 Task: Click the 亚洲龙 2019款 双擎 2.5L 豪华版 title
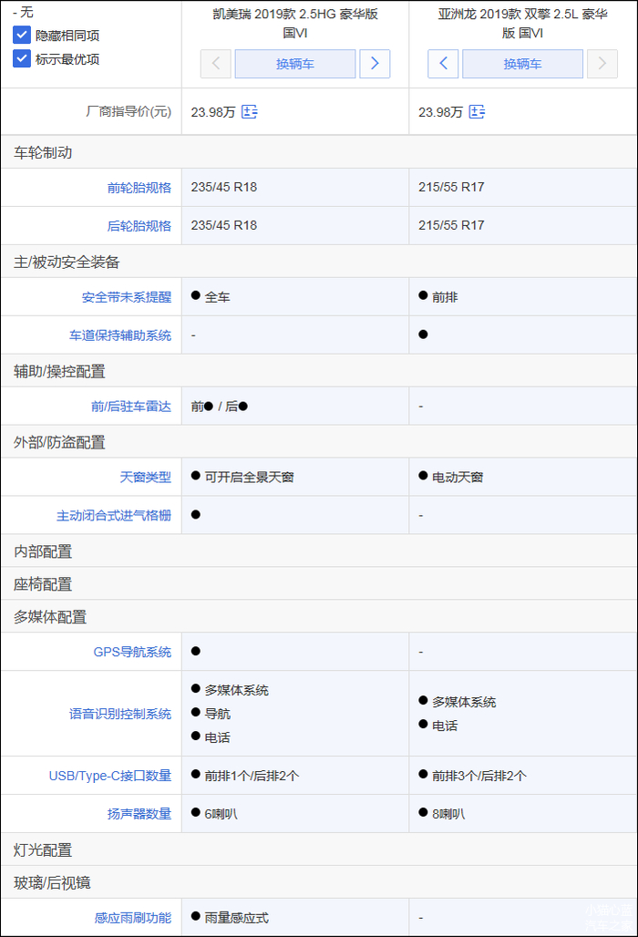pyautogui.click(x=523, y=24)
